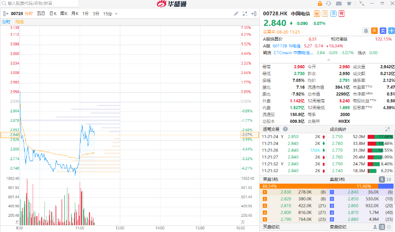
Task: Click the blue 通 connect tag badge
Action: [333, 14]
